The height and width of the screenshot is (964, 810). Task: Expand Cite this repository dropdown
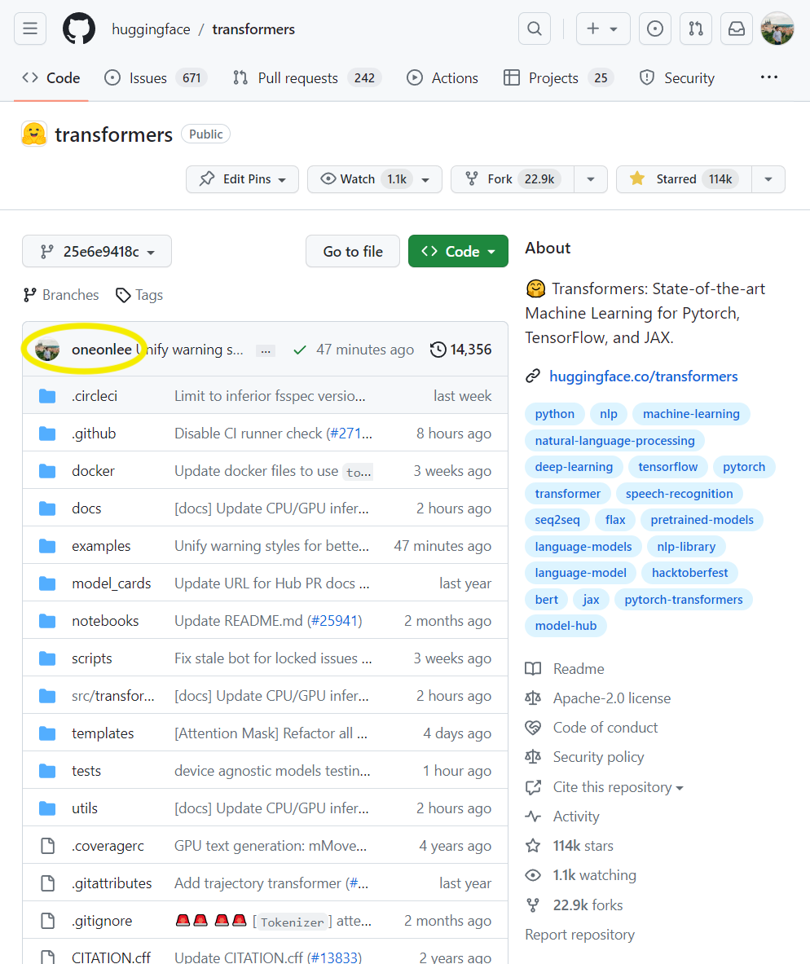618,787
